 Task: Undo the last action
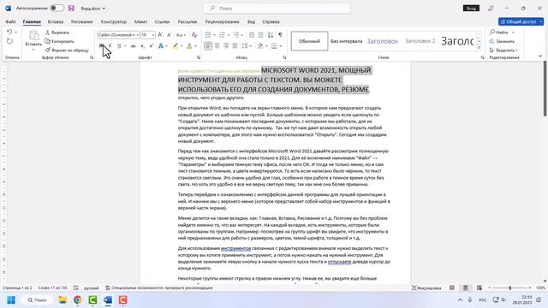(x=9, y=33)
